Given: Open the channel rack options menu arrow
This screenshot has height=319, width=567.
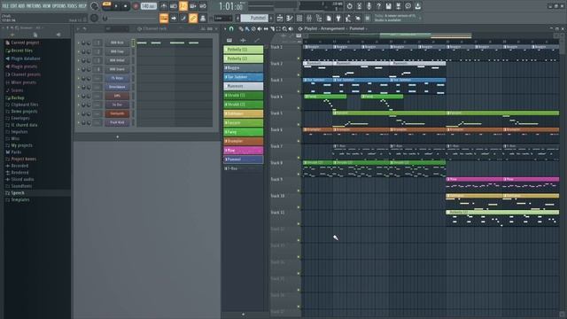Looking at the screenshot, I should click(78, 28).
